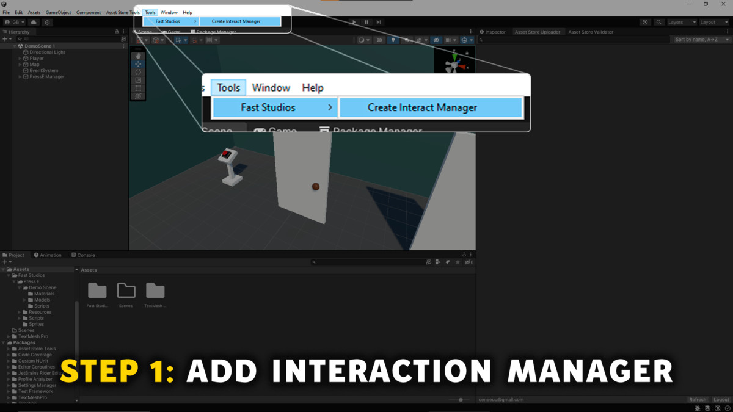Select the Materials folder

tap(41, 294)
